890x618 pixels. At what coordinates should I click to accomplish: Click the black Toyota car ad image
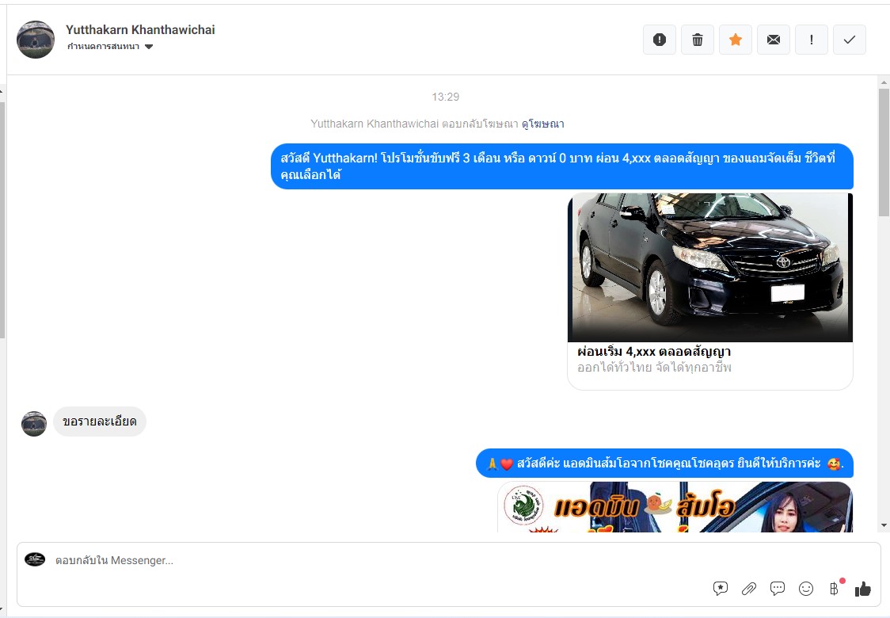click(x=709, y=267)
